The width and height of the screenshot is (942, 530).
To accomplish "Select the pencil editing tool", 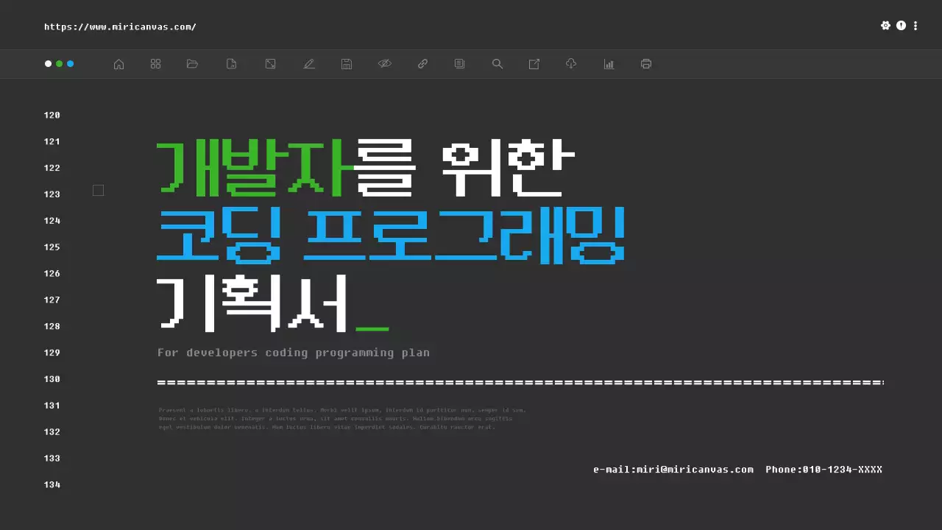I will click(309, 63).
